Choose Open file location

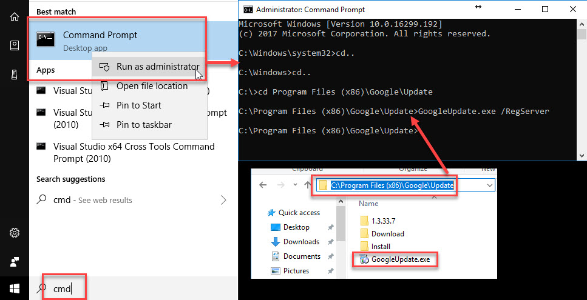(x=149, y=86)
